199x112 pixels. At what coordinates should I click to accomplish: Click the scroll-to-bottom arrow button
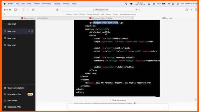point(195,100)
